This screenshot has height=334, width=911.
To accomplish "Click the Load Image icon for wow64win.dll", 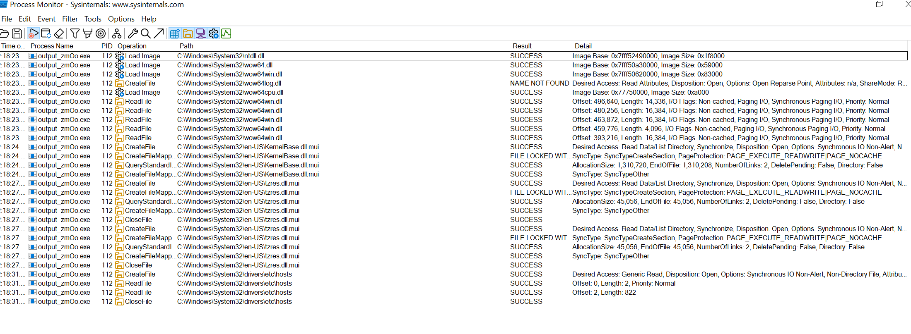I will point(120,74).
